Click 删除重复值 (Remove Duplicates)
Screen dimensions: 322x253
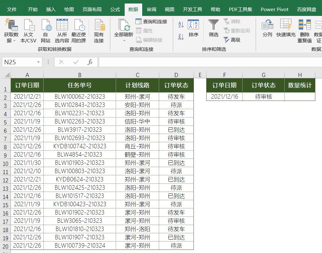(304, 31)
